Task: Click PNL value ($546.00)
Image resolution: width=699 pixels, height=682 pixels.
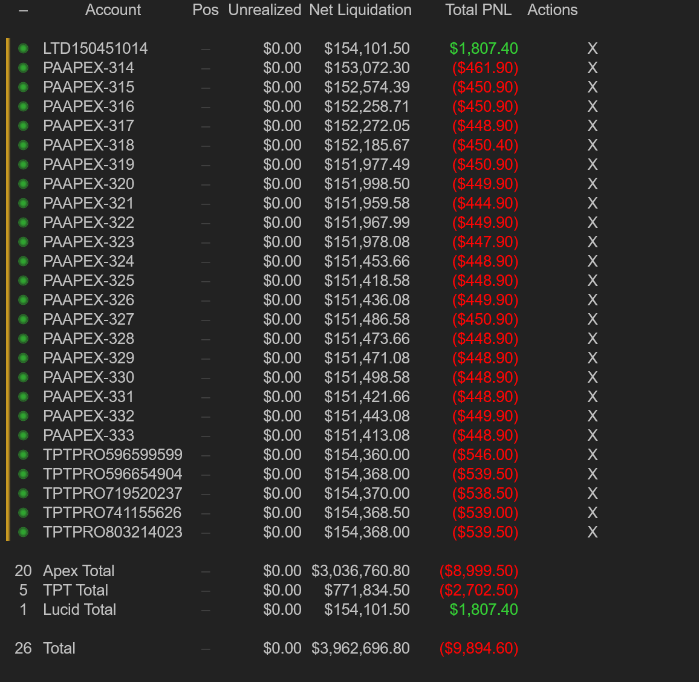Action: pyautogui.click(x=485, y=455)
